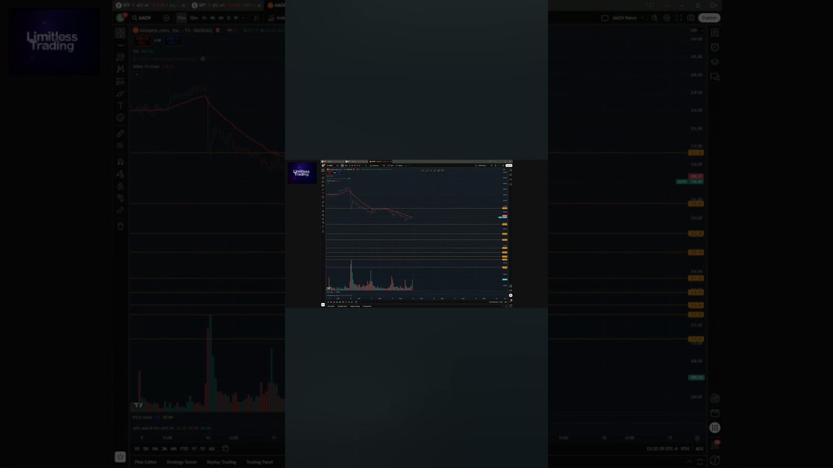
Task: Select the zoom-in magnifier tool in left toolbar
Action: point(120,146)
